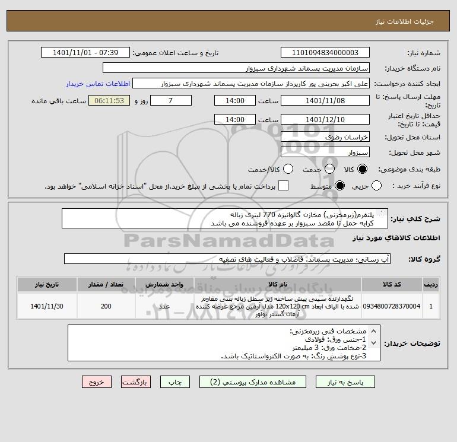The image size is (457, 442).
Task: Choose the متوسط purchase type radio
Action: [340, 186]
